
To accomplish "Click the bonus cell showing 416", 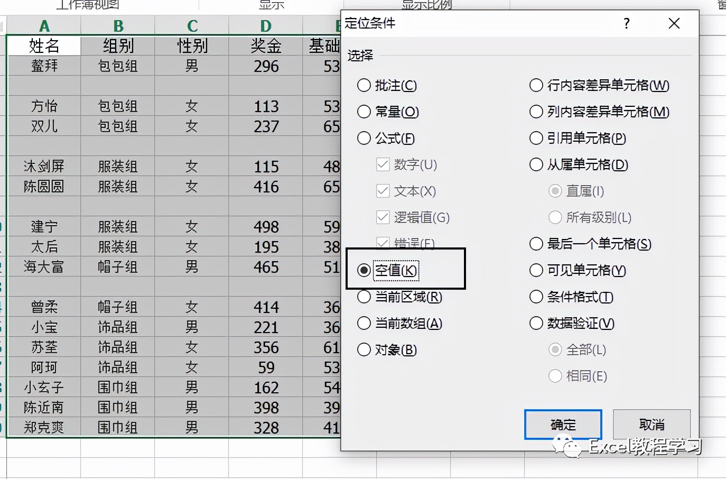I will click(x=266, y=187).
